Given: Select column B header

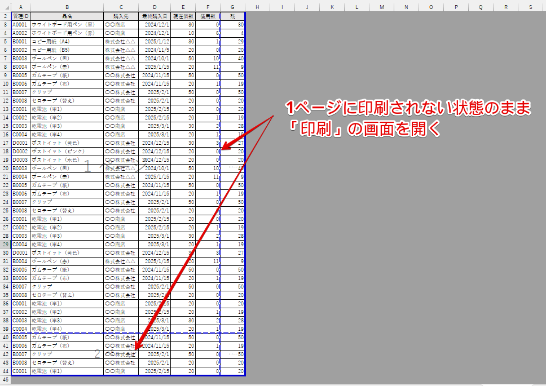Looking at the screenshot, I should tap(67, 7).
